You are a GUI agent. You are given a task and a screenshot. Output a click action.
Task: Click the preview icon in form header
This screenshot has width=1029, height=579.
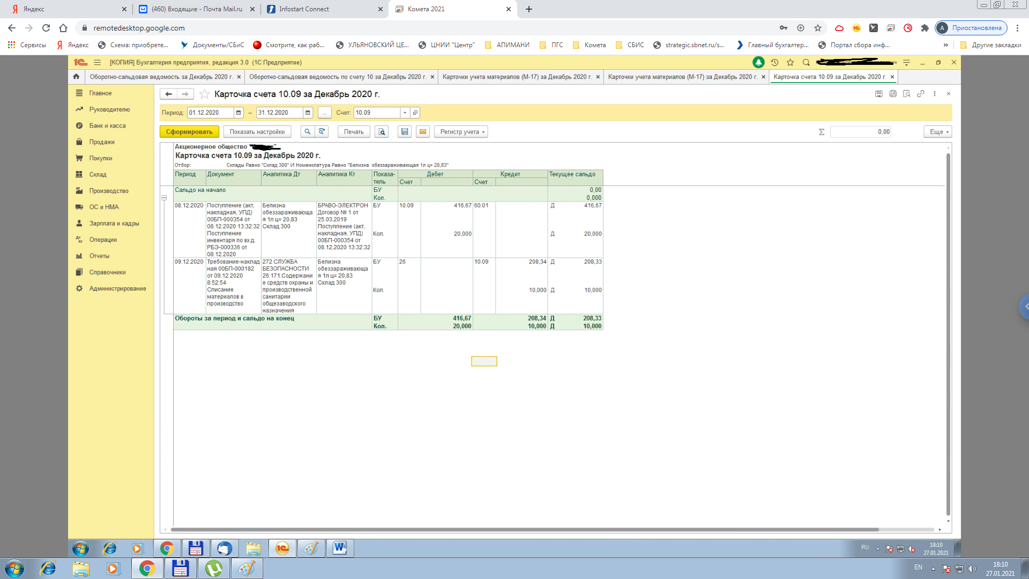(907, 94)
